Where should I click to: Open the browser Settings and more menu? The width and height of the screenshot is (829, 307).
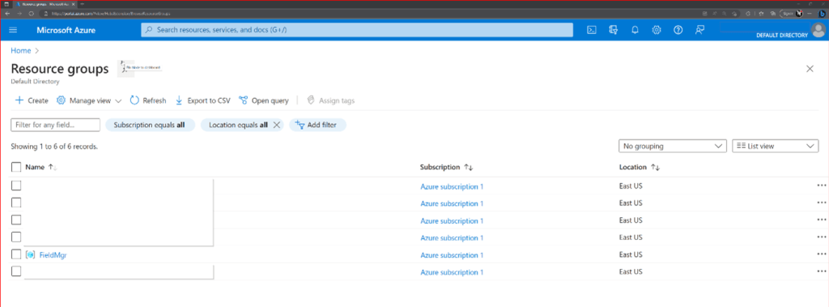tap(810, 14)
